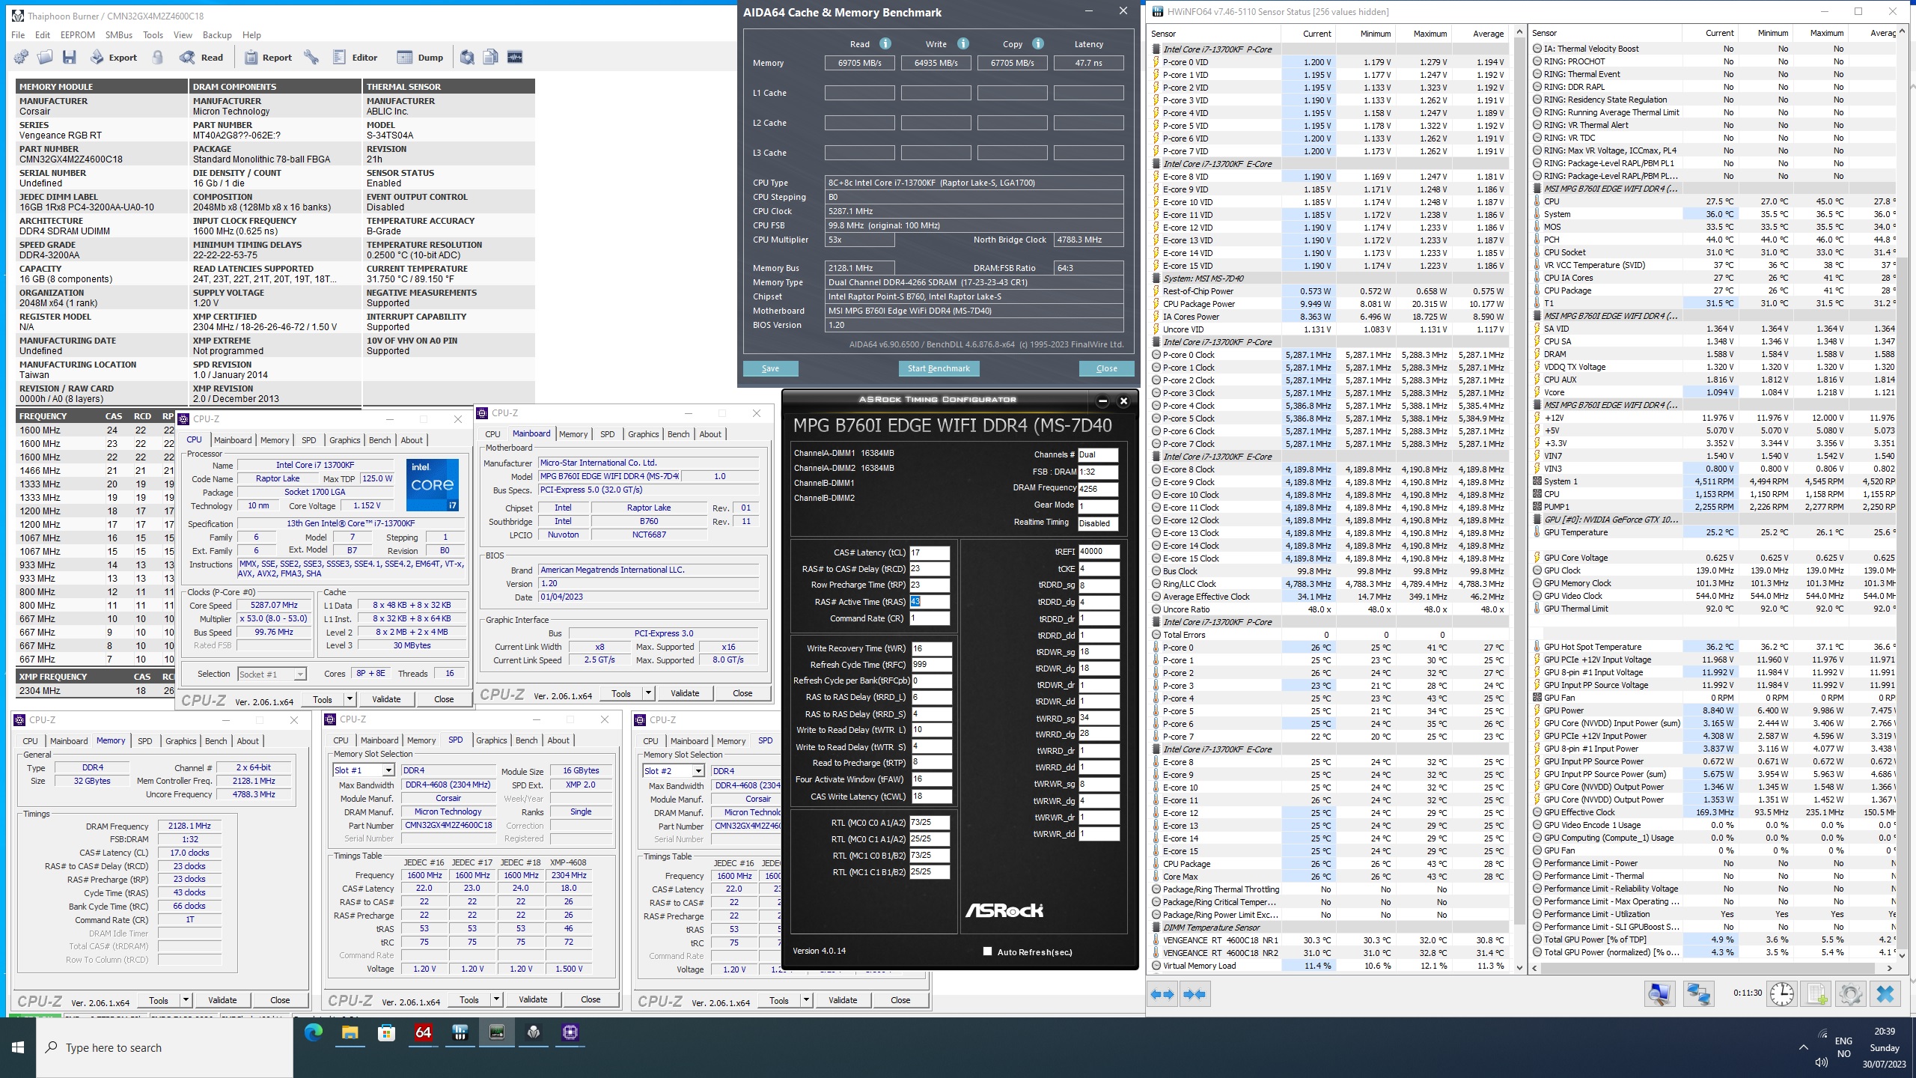Open Slot #1 memory slot dropdown
Viewport: 1916px width, 1078px height.
(388, 770)
